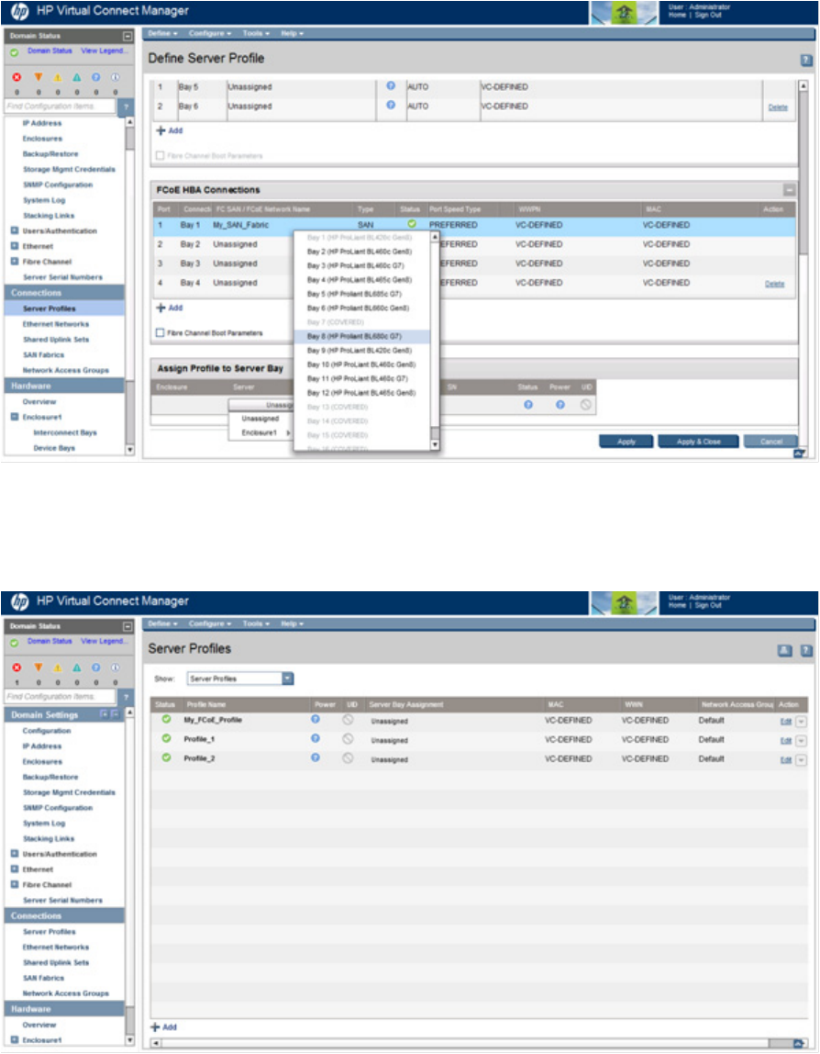This screenshot has height=1054, width=820.
Task: Click Edit link in My_FCoE_Profile row
Action: (x=786, y=722)
